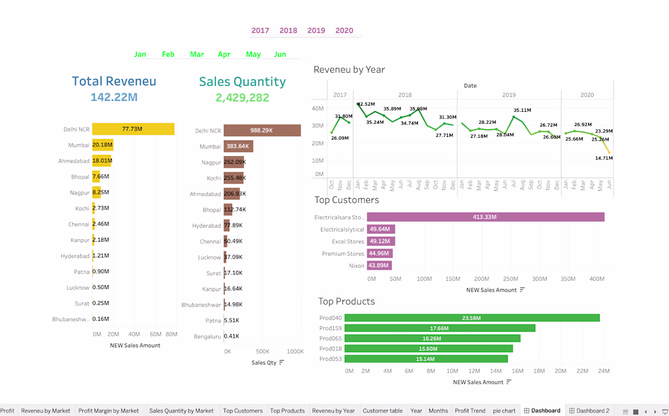Filter by year 2019
Screen dimensions: 669x416
(x=316, y=30)
